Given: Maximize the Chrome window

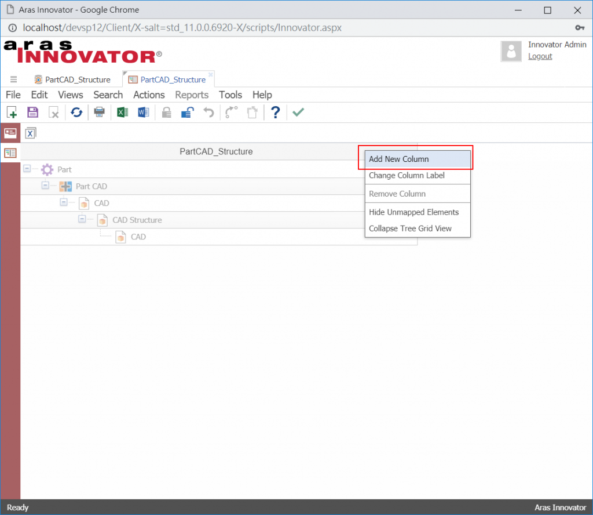Looking at the screenshot, I should 547,10.
